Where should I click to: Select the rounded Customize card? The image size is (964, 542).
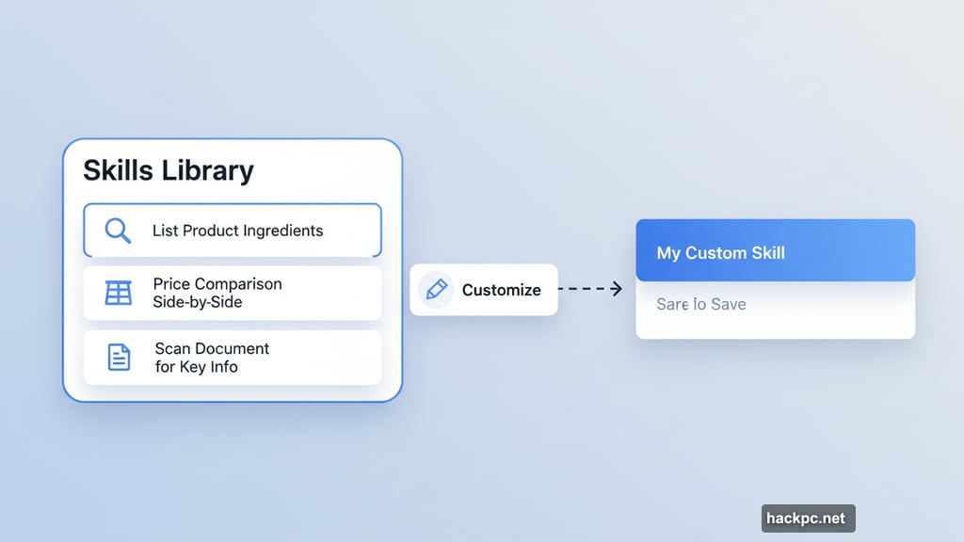(x=484, y=290)
